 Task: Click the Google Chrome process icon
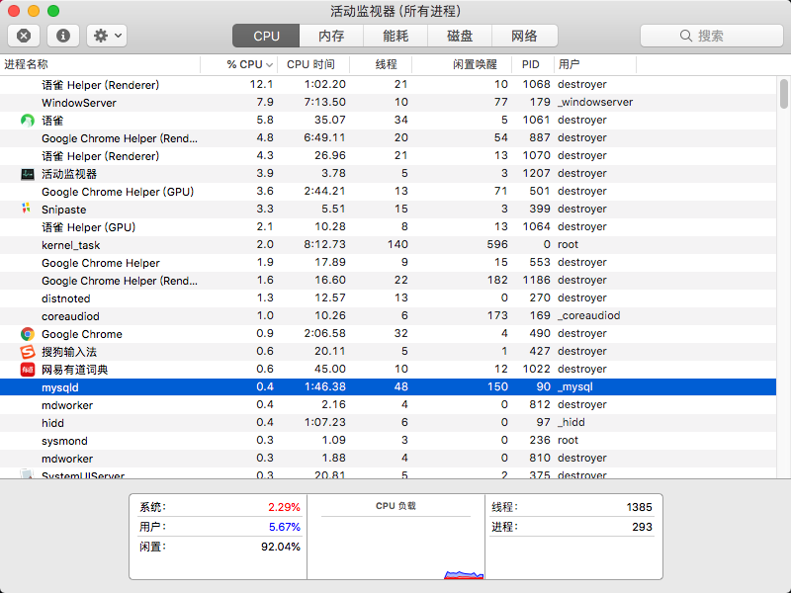pyautogui.click(x=28, y=334)
